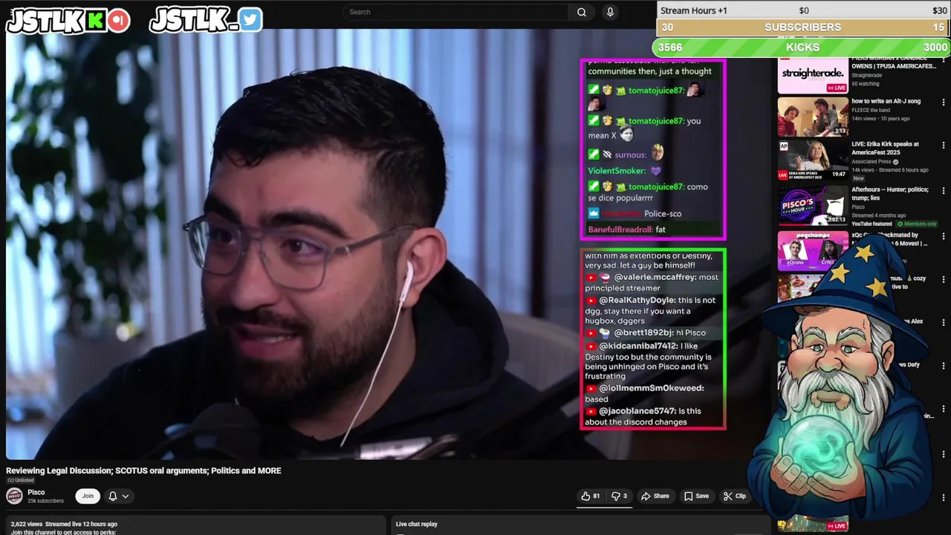Open notification bell dropdown next to Join
Screen dimensions: 951x535
pyautogui.click(x=119, y=496)
